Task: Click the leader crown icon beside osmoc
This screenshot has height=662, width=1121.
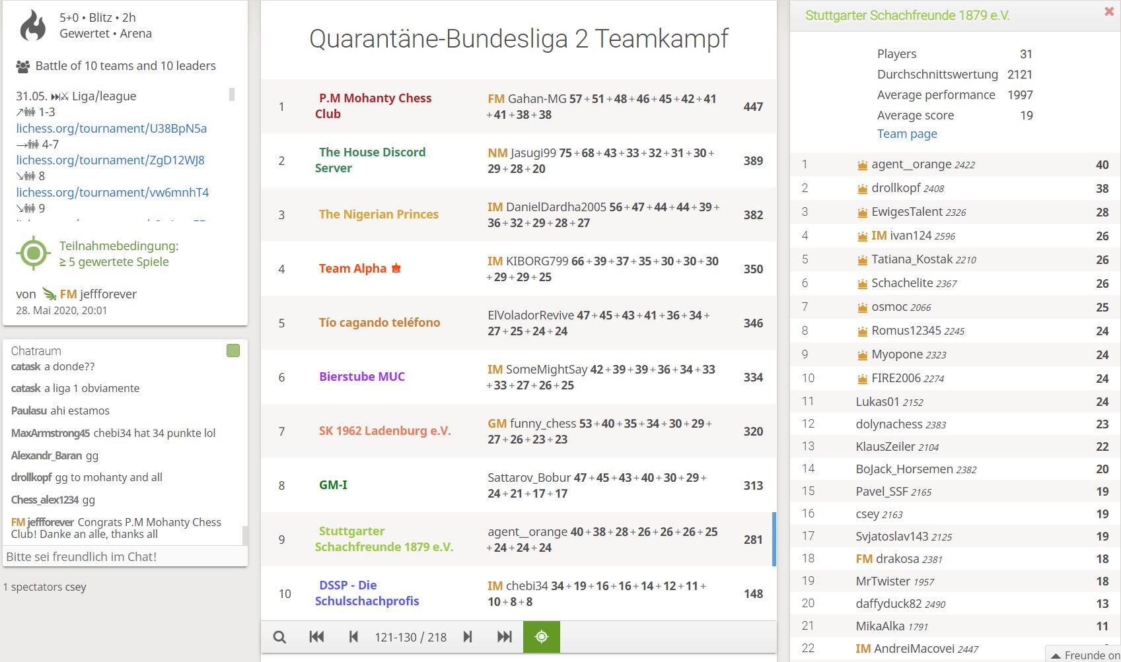Action: pyautogui.click(x=862, y=308)
